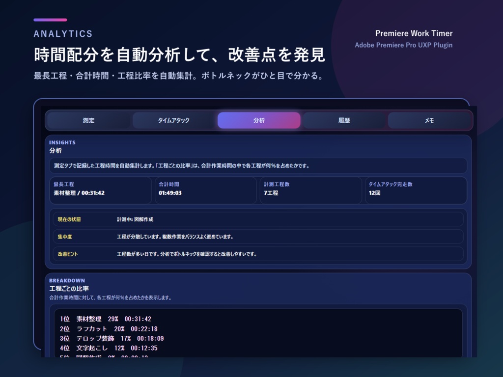Click the ANALYTICS heading label
Viewport: 503px width, 377px height.
point(63,34)
